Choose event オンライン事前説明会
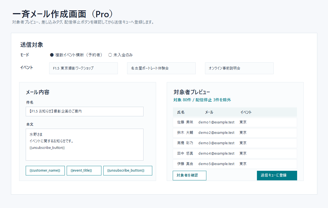The height and width of the screenshot is (208, 328). [x=239, y=68]
